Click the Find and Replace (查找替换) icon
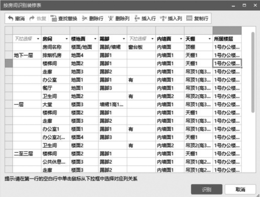Viewport: 260px width, 197px height. pyautogui.click(x=53, y=18)
